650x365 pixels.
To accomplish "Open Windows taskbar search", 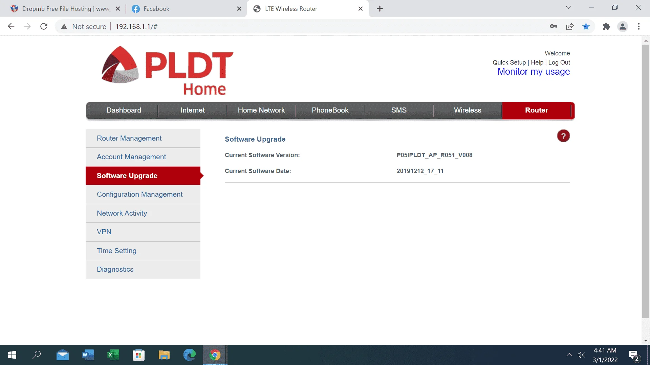I will pyautogui.click(x=37, y=355).
